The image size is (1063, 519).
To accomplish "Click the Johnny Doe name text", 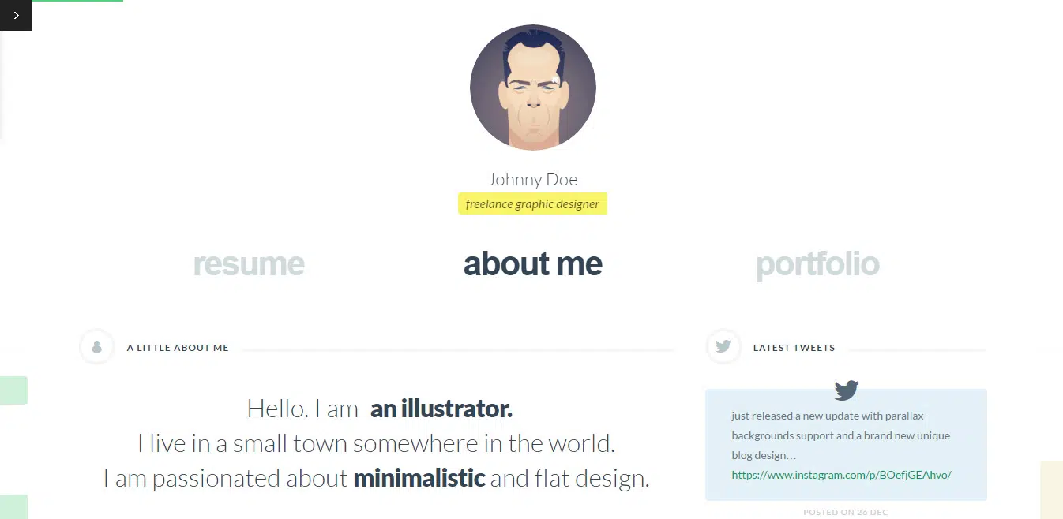I will (x=532, y=180).
